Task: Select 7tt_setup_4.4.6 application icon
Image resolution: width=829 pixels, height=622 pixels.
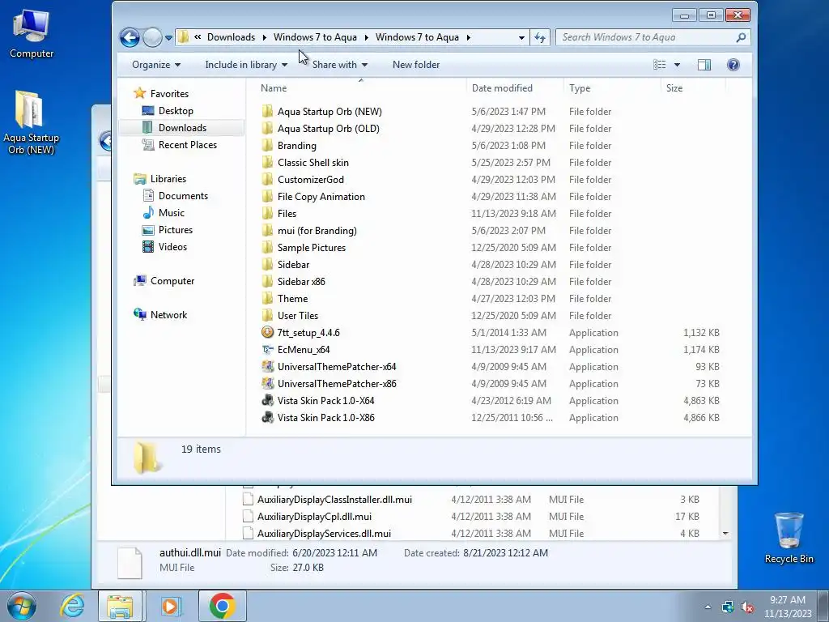Action: (x=267, y=332)
